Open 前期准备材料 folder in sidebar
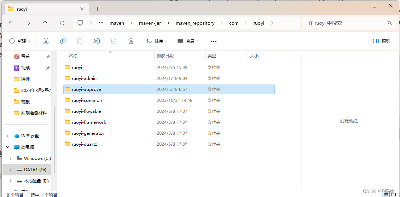This screenshot has height=197, width=400. click(30, 113)
